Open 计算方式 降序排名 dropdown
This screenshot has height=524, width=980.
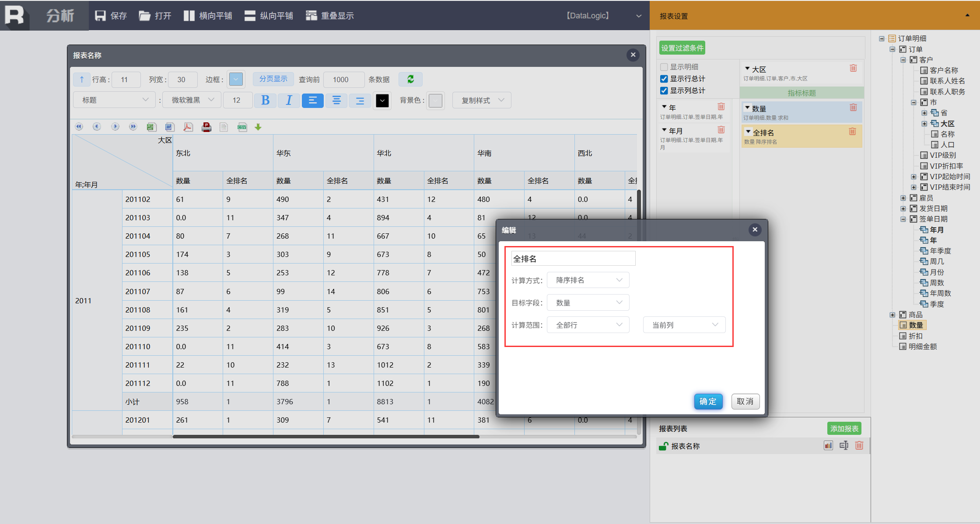pos(588,280)
